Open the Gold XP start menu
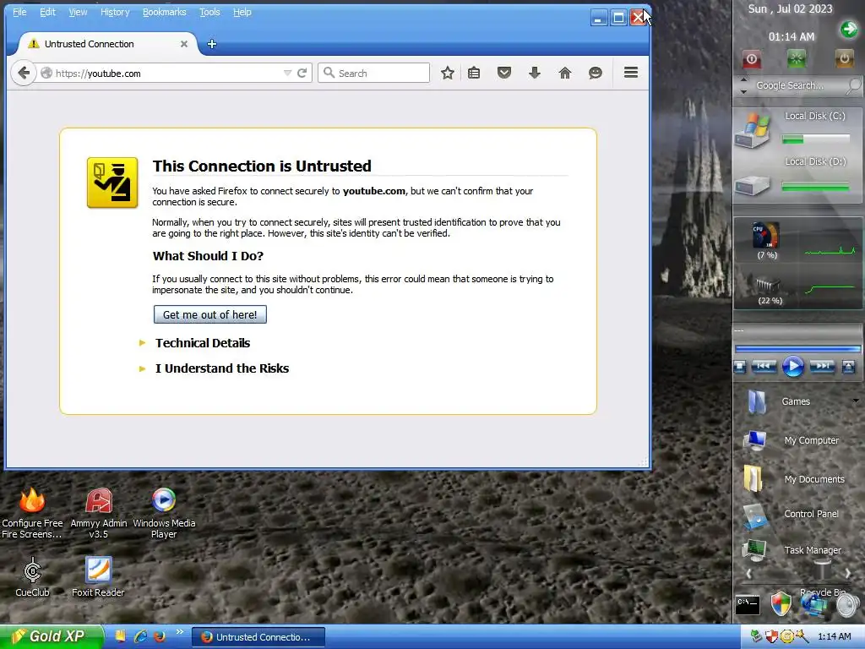The image size is (865, 649). click(52, 636)
